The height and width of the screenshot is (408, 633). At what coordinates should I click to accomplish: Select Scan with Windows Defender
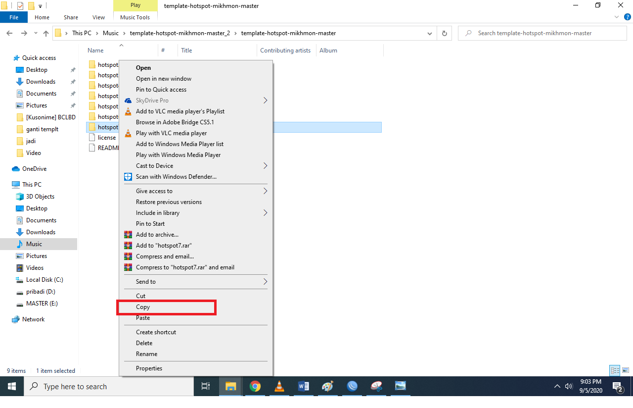point(196,177)
